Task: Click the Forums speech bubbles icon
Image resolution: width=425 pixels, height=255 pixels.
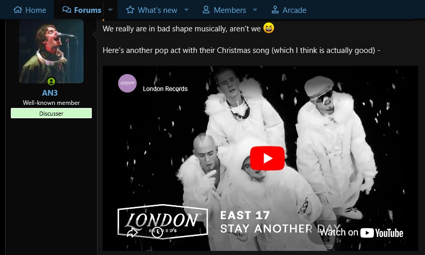Action: tap(67, 10)
